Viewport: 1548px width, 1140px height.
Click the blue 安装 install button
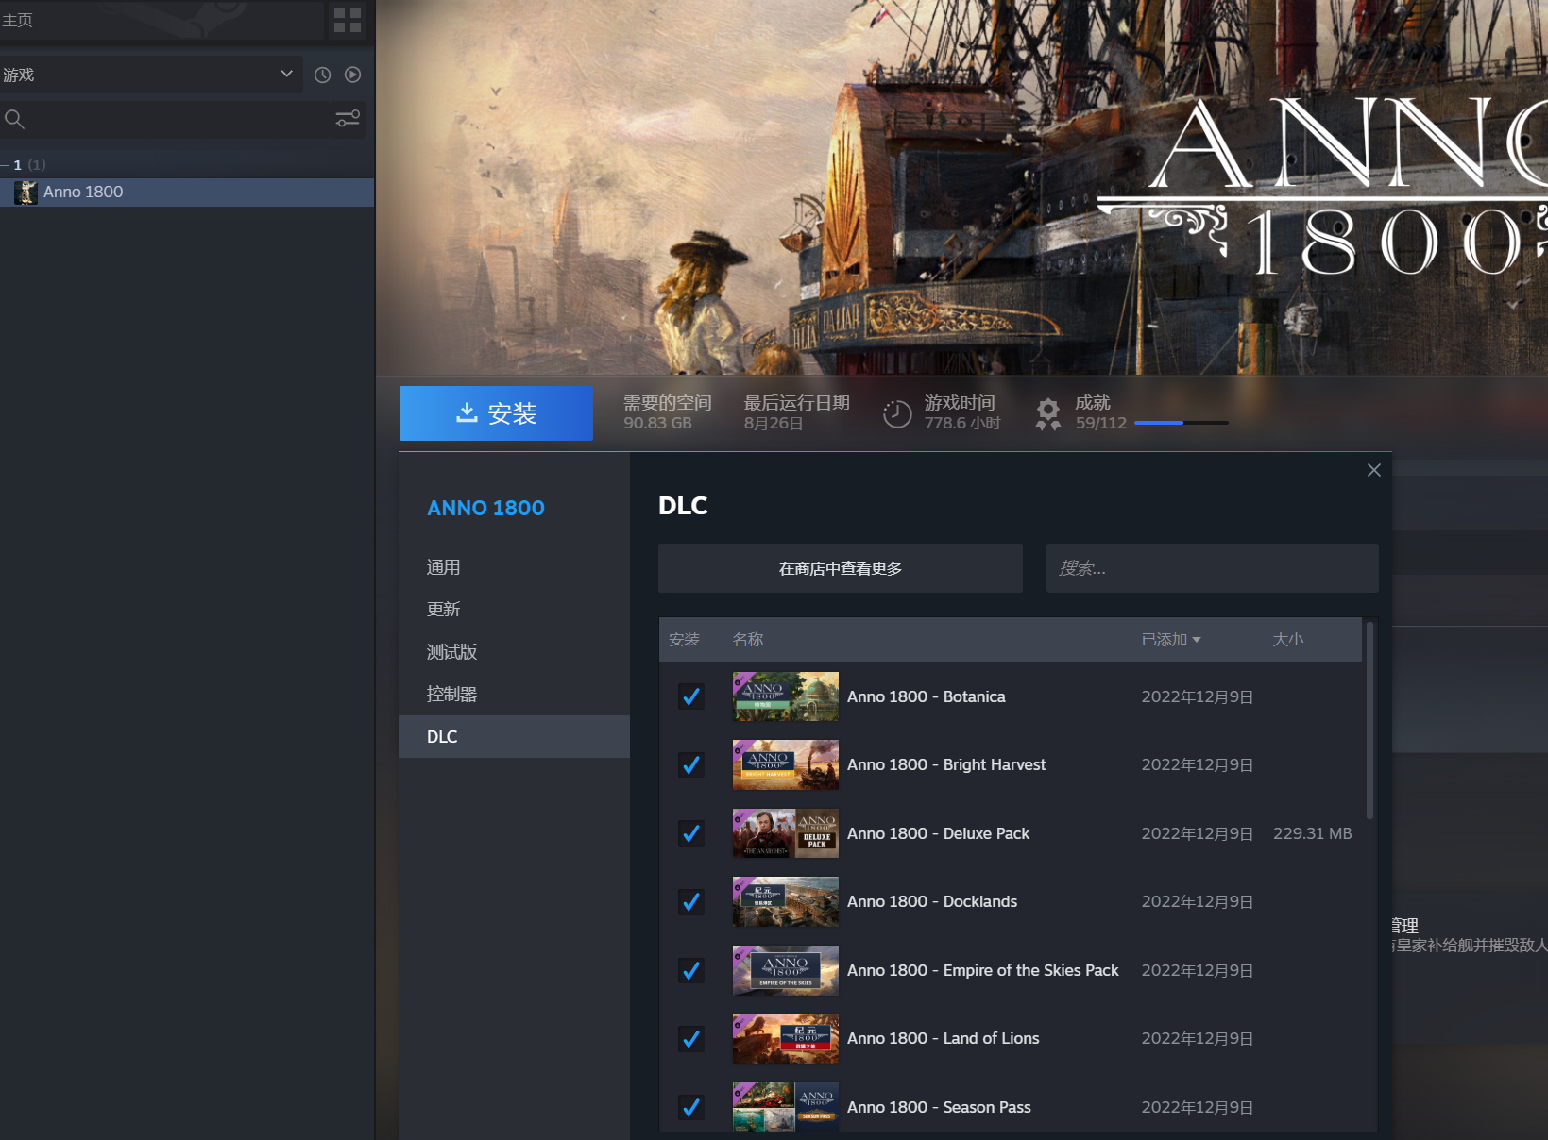click(x=496, y=413)
